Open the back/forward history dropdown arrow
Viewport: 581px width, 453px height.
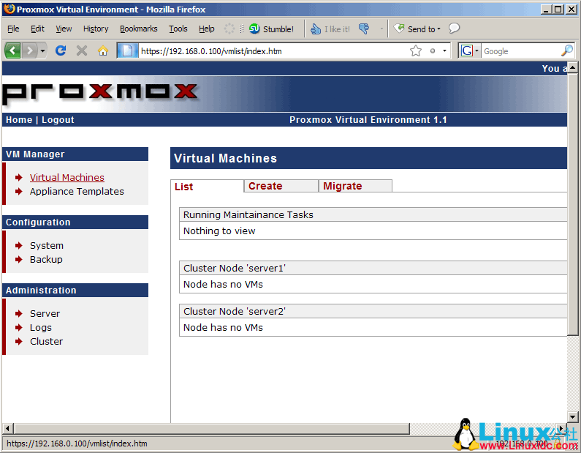[43, 50]
